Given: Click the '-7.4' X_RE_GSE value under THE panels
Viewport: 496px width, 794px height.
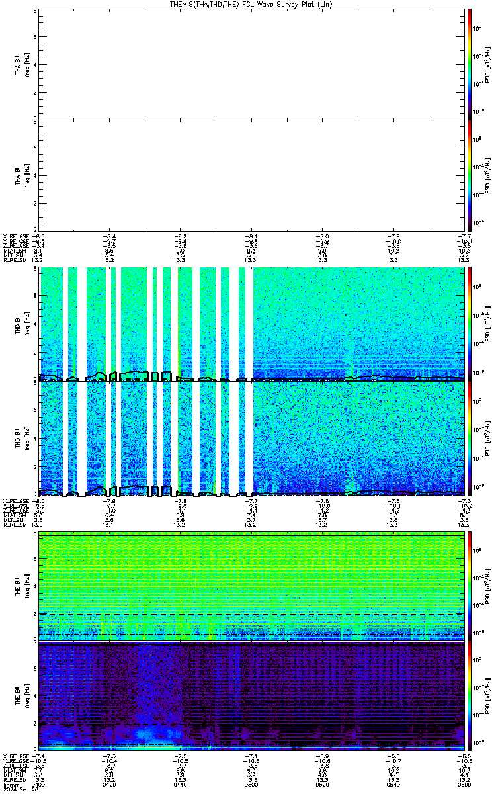Looking at the screenshot, I should (39, 756).
